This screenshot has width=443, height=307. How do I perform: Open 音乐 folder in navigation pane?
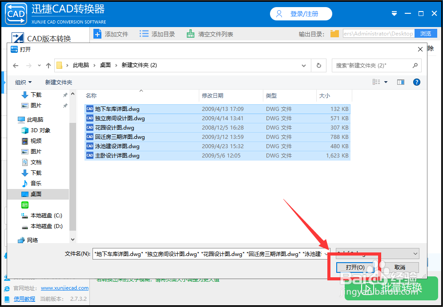[32, 184]
